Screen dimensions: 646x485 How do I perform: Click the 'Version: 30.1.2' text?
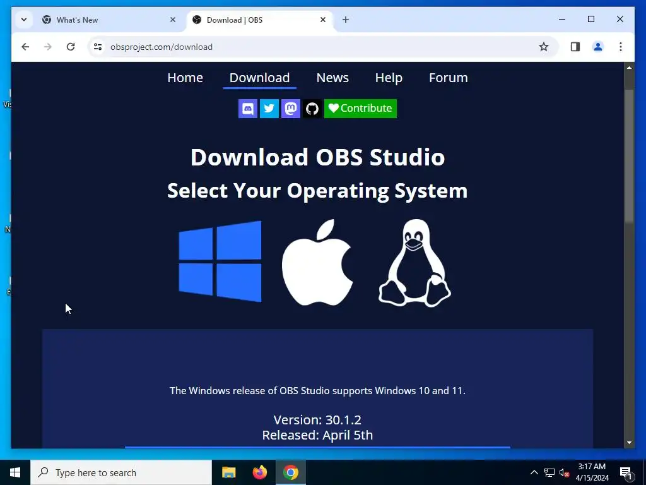click(x=317, y=420)
